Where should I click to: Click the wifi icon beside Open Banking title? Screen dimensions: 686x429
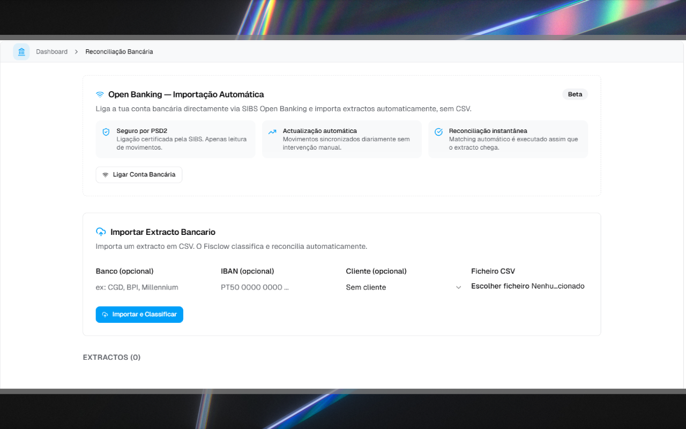coord(100,94)
